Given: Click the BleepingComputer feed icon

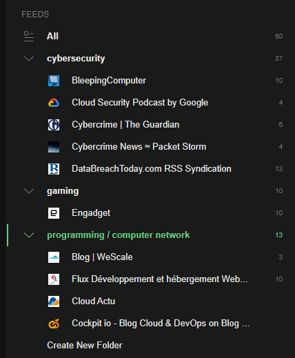Looking at the screenshot, I should pyautogui.click(x=54, y=81).
